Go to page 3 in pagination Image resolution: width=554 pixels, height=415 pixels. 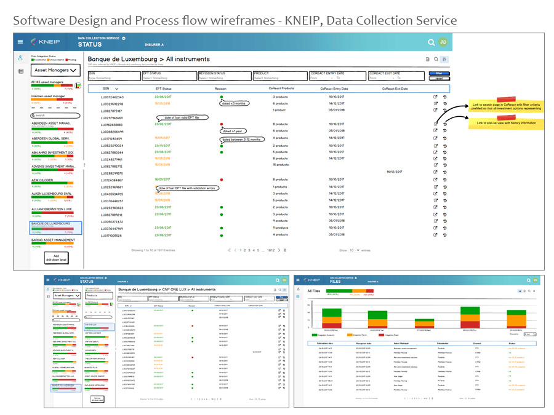pos(249,250)
